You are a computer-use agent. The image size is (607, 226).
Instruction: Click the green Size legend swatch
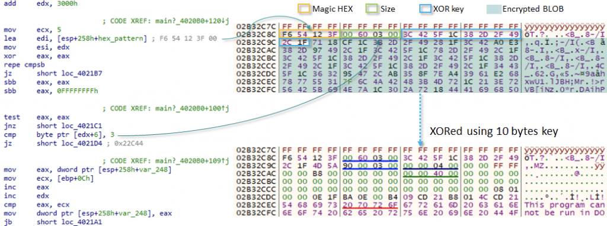coord(372,8)
